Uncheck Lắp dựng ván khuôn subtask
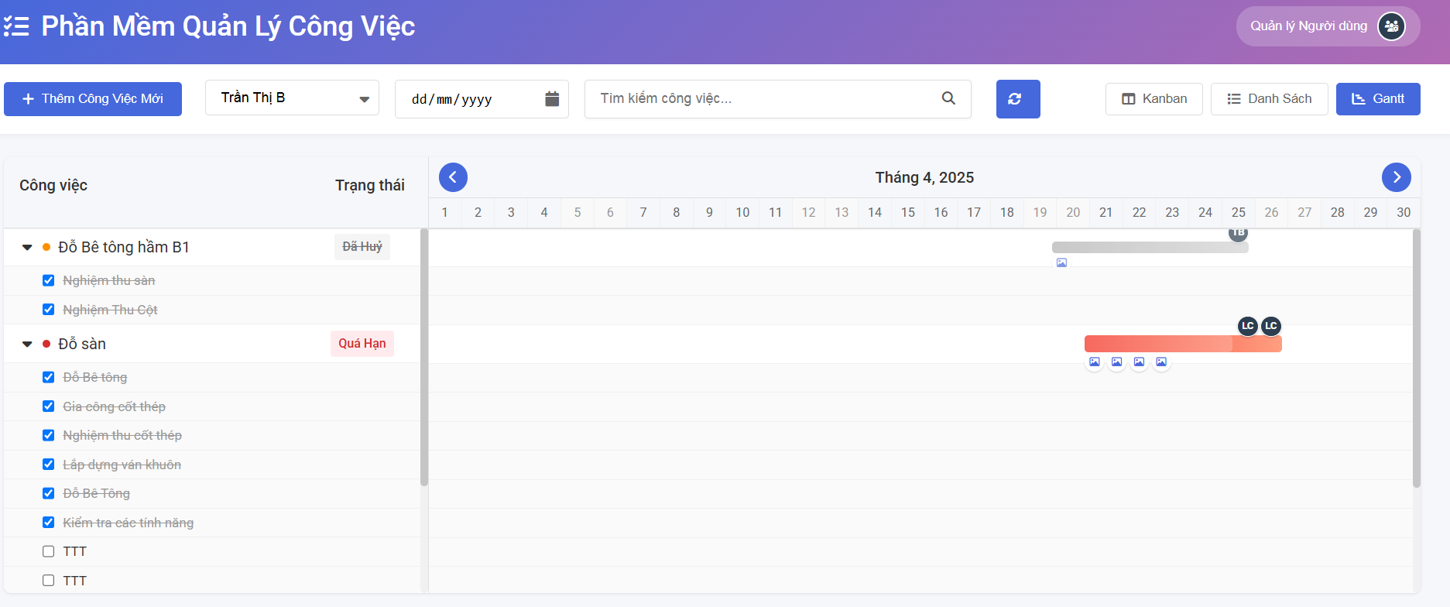1450x607 pixels. [48, 465]
